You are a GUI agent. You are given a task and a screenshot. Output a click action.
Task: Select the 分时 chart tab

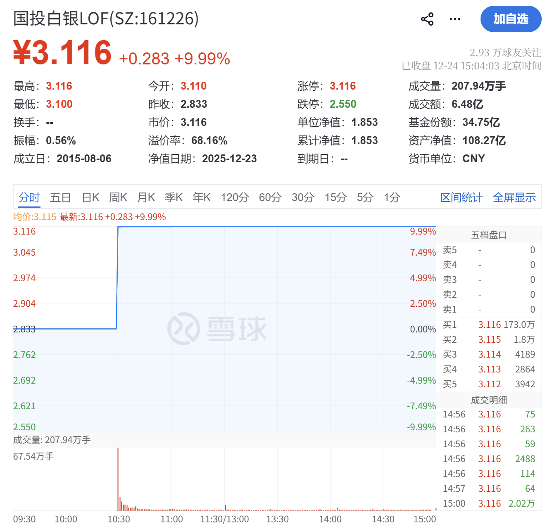click(29, 197)
